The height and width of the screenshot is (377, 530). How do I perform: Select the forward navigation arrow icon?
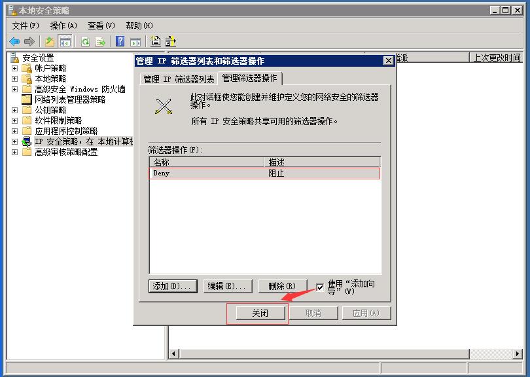[x=29, y=41]
